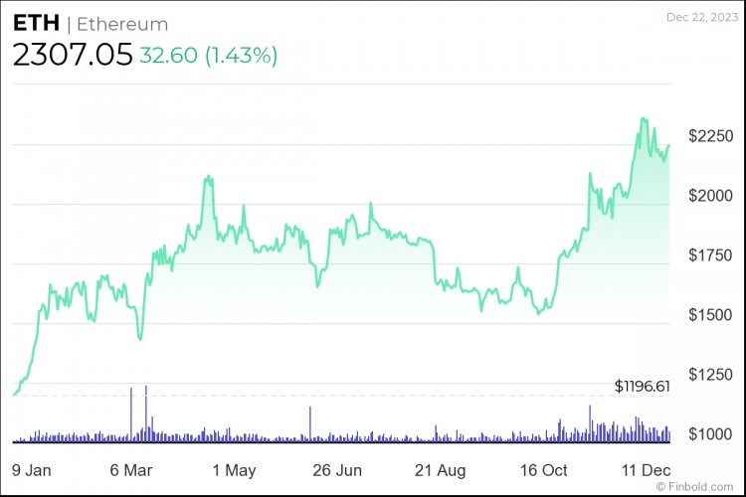
Task: Select the $1750 price axis label
Action: pos(712,255)
